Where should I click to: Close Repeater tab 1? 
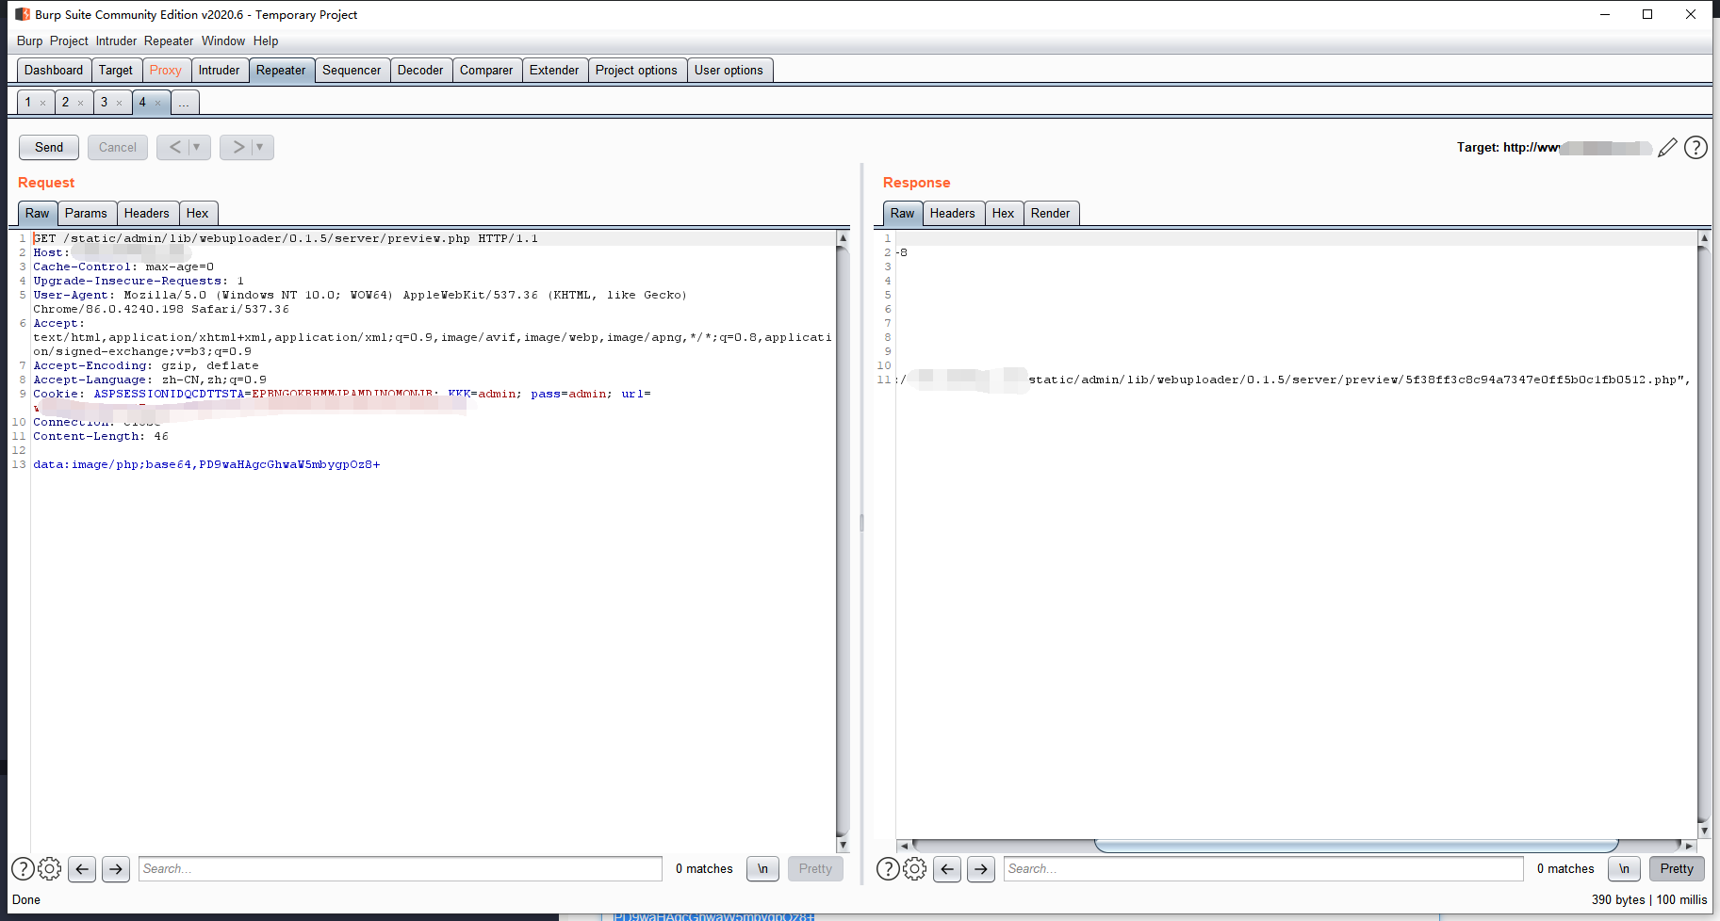pyautogui.click(x=42, y=104)
